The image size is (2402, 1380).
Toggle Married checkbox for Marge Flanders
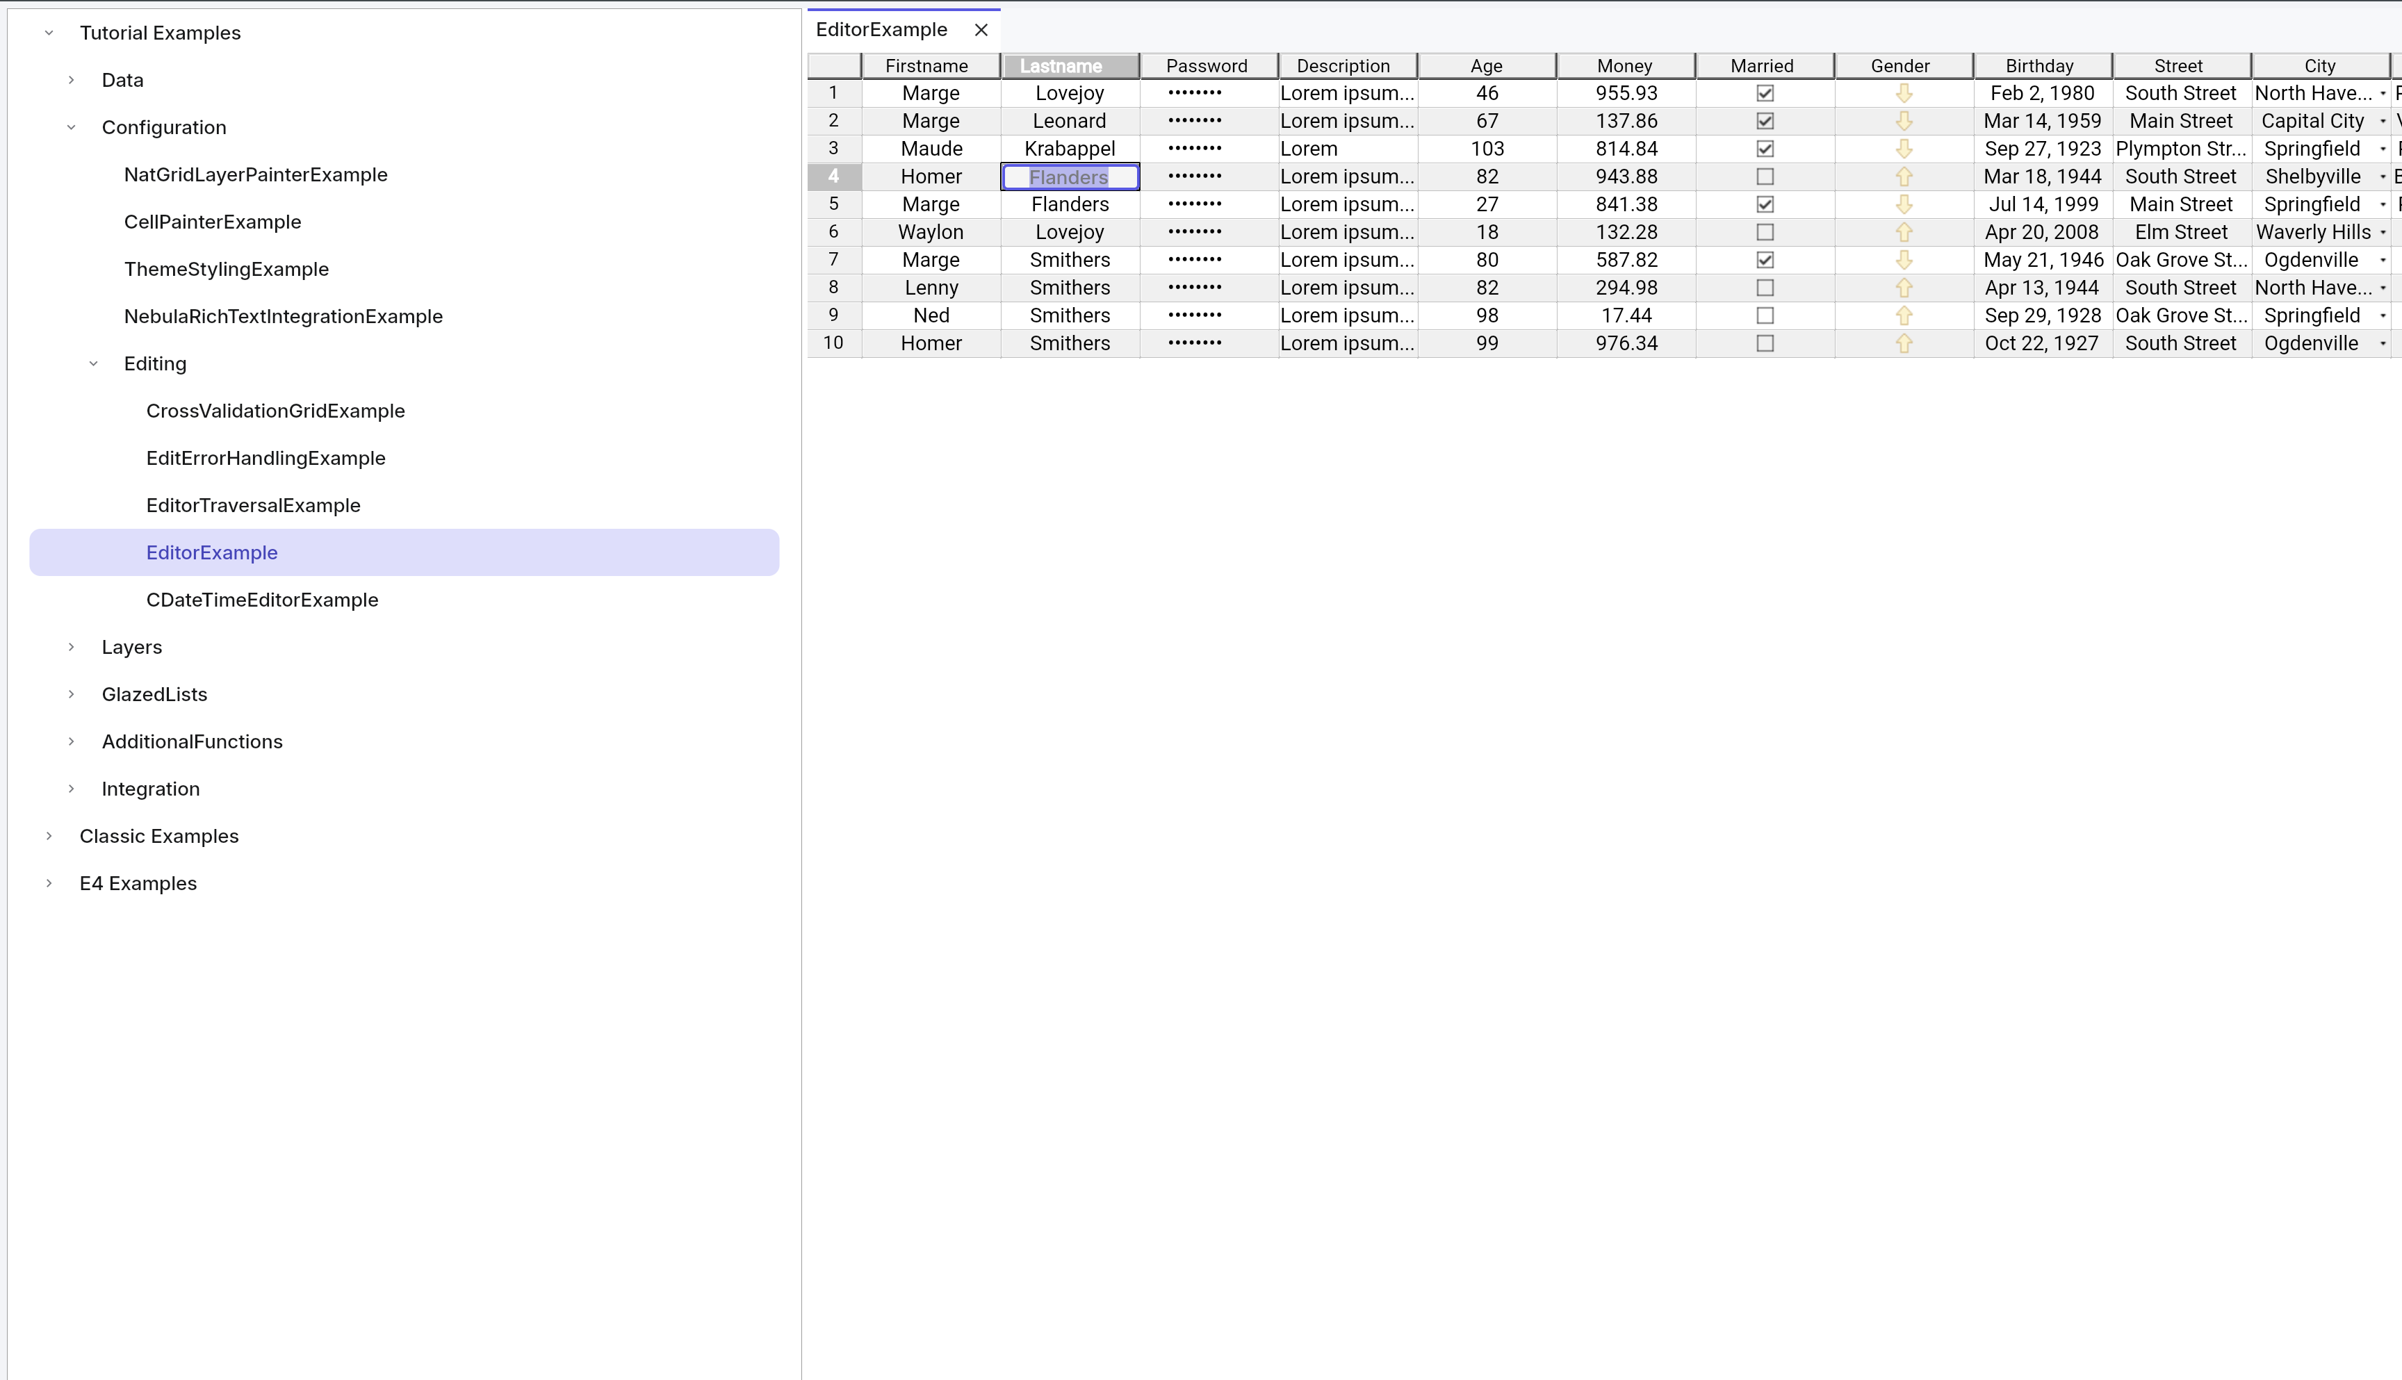1764,204
